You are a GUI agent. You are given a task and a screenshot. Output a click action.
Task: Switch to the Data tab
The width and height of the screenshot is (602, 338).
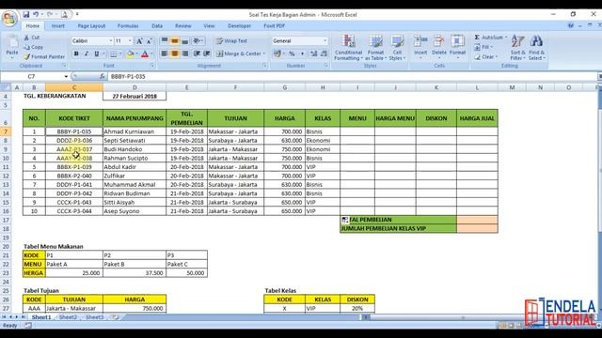157,26
